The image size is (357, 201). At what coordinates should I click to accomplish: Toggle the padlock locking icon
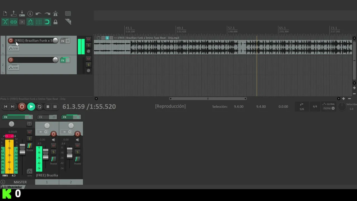(56, 22)
